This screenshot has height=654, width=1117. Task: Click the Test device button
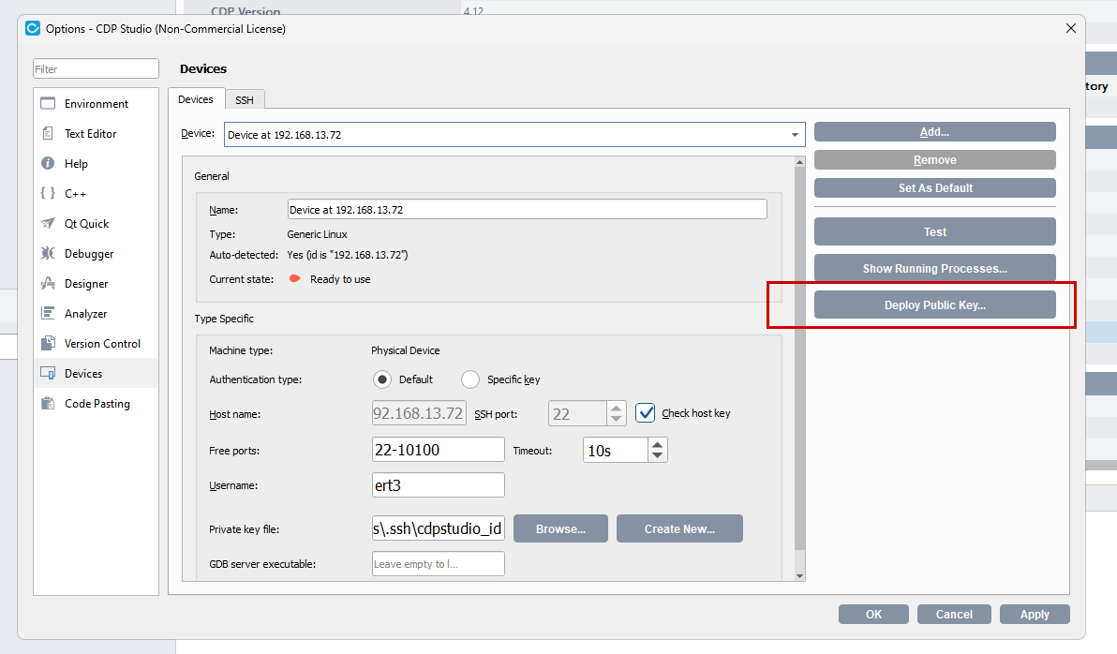tap(934, 231)
